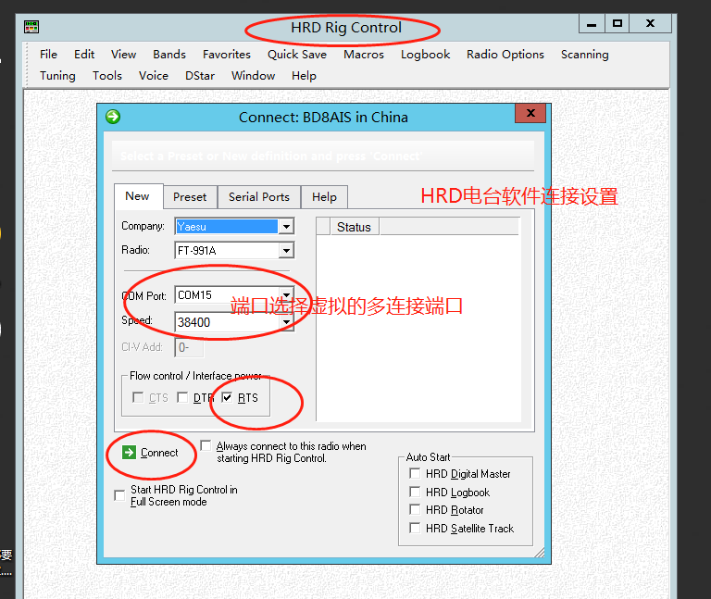The image size is (711, 599).
Task: Open the File menu
Action: pyautogui.click(x=48, y=55)
